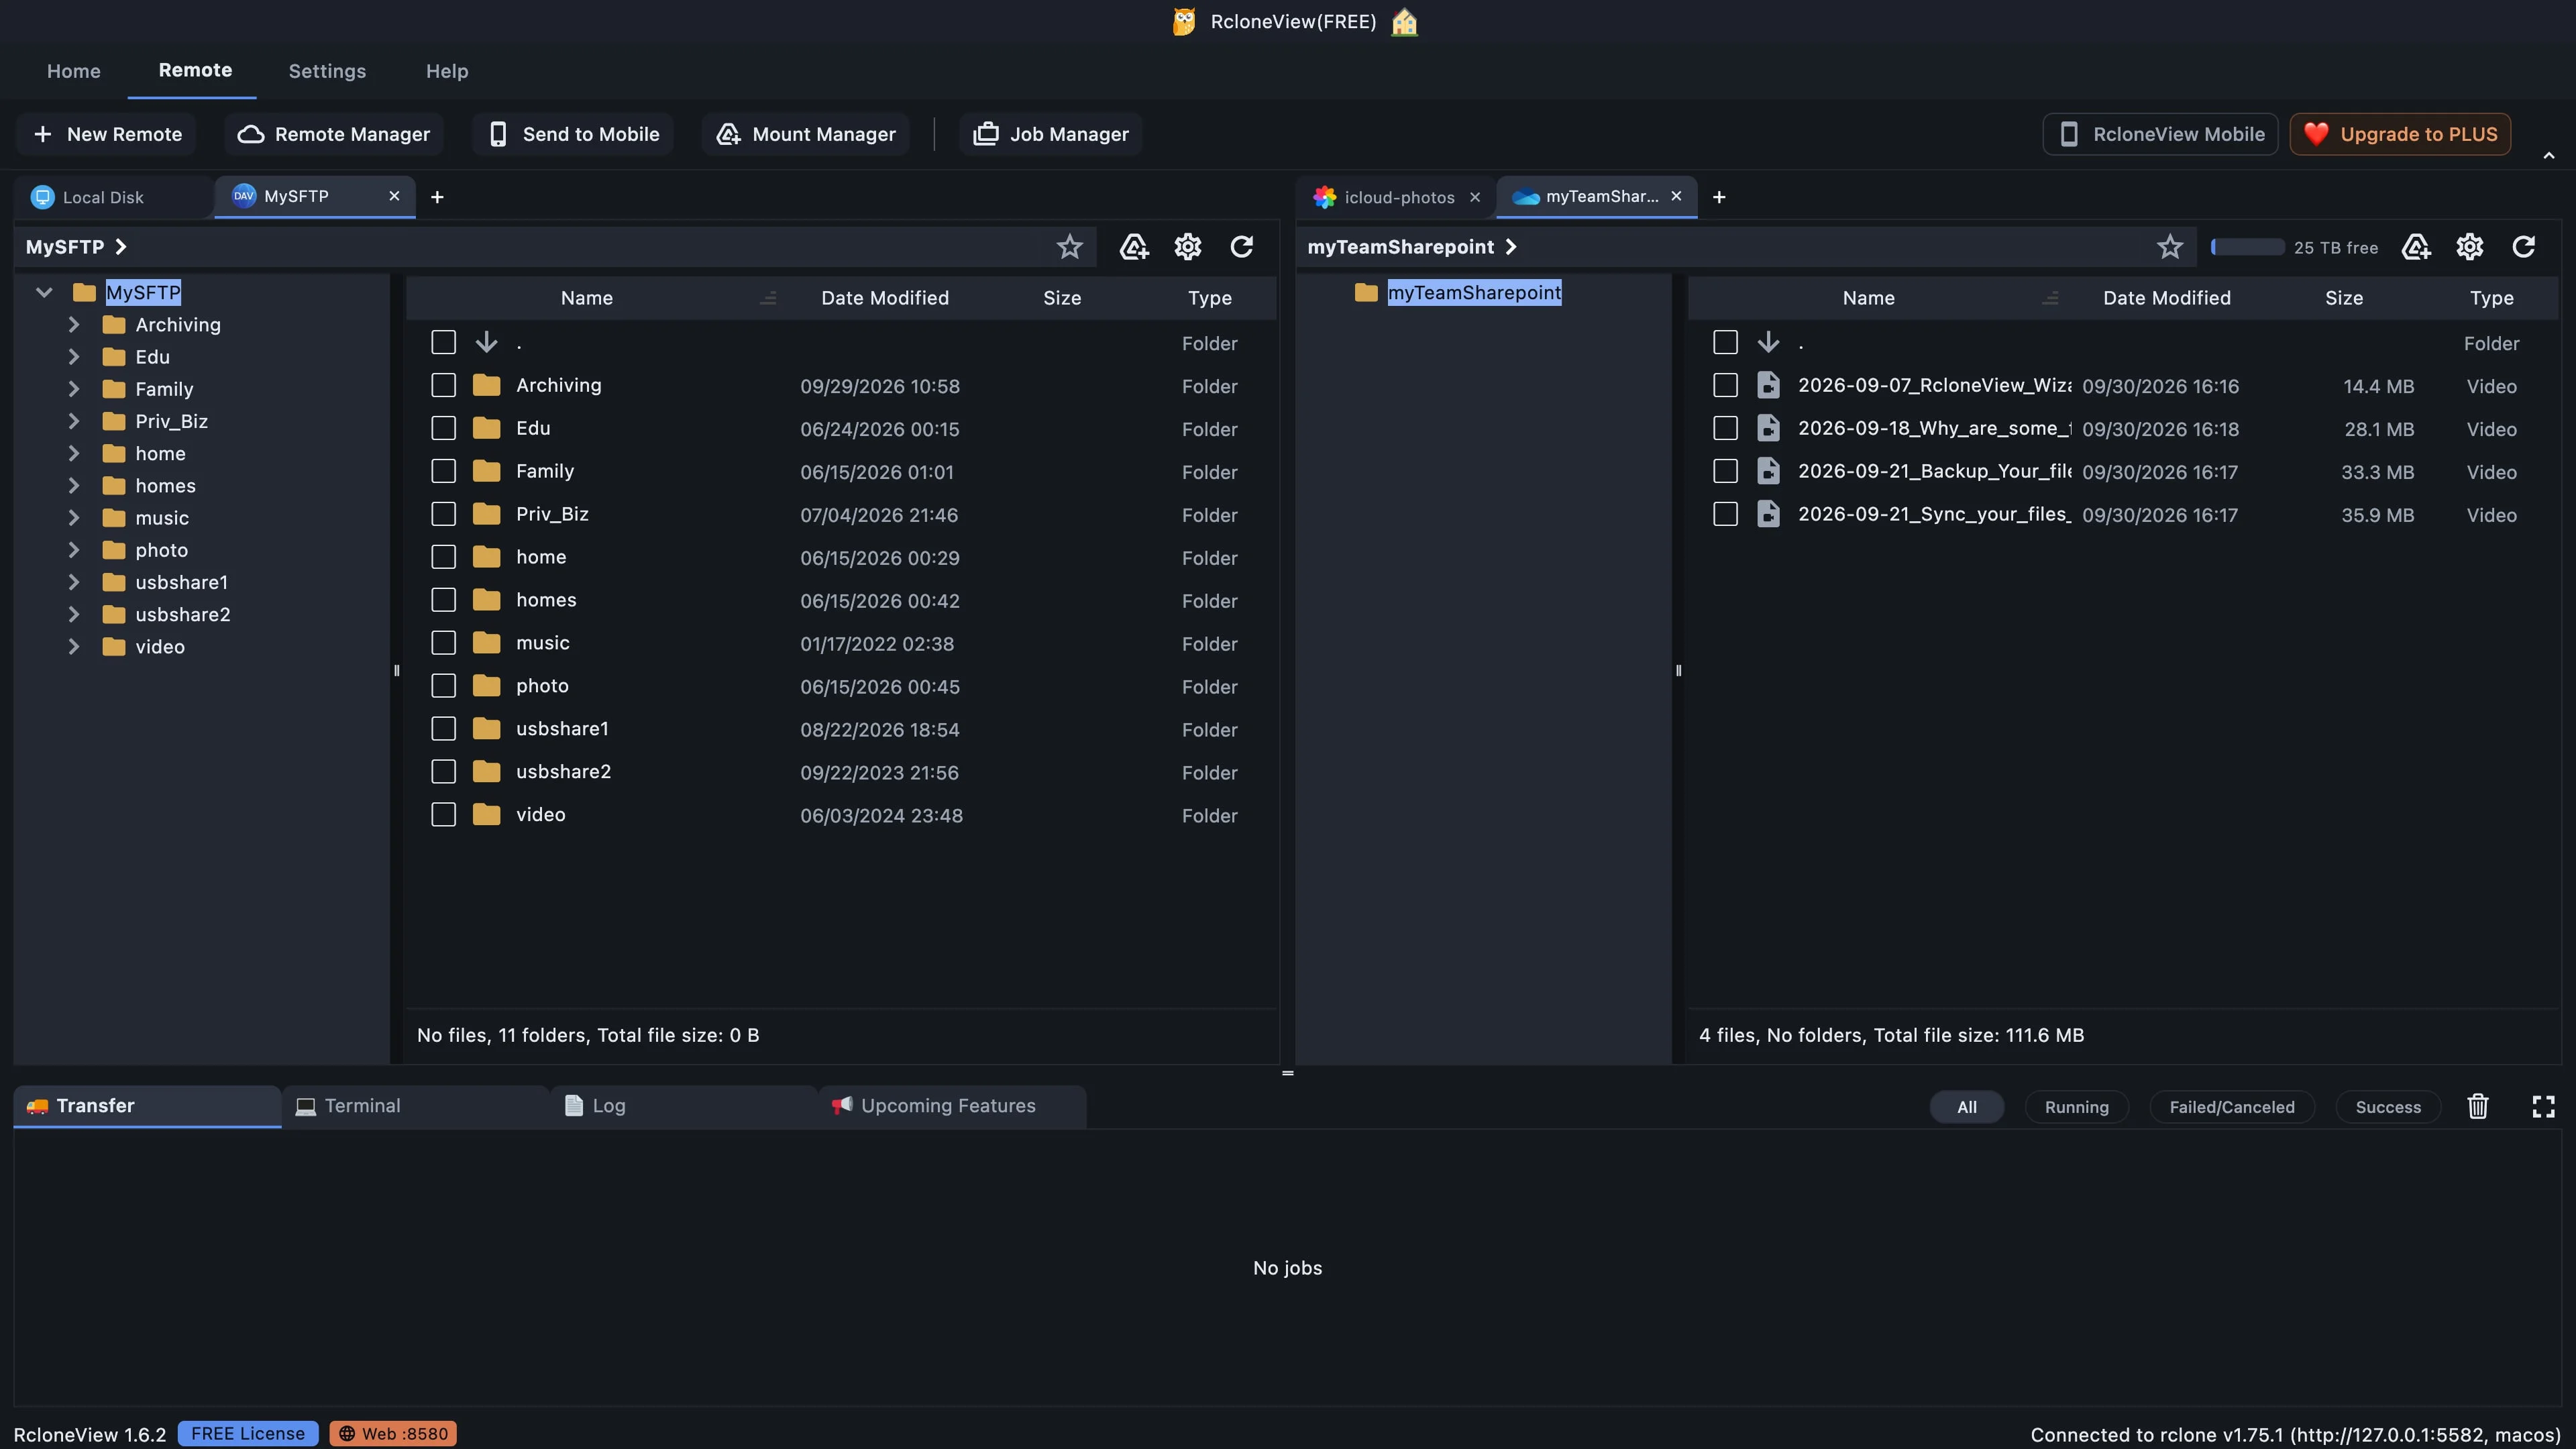Maximize the transfer panel with fullscreen icon
Screen dimensions: 2576x1449
click(2543, 1106)
